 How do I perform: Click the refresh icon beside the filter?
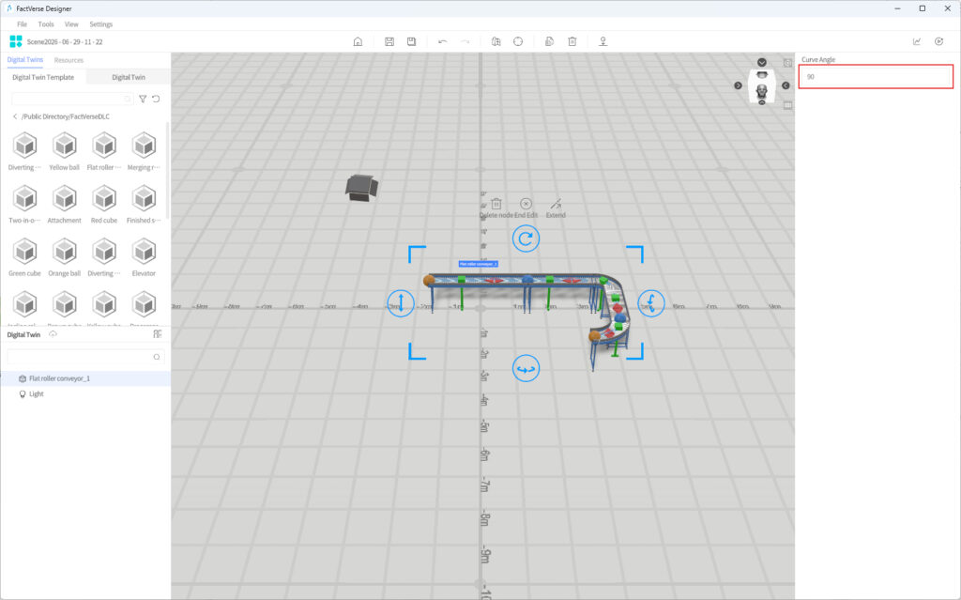(157, 99)
